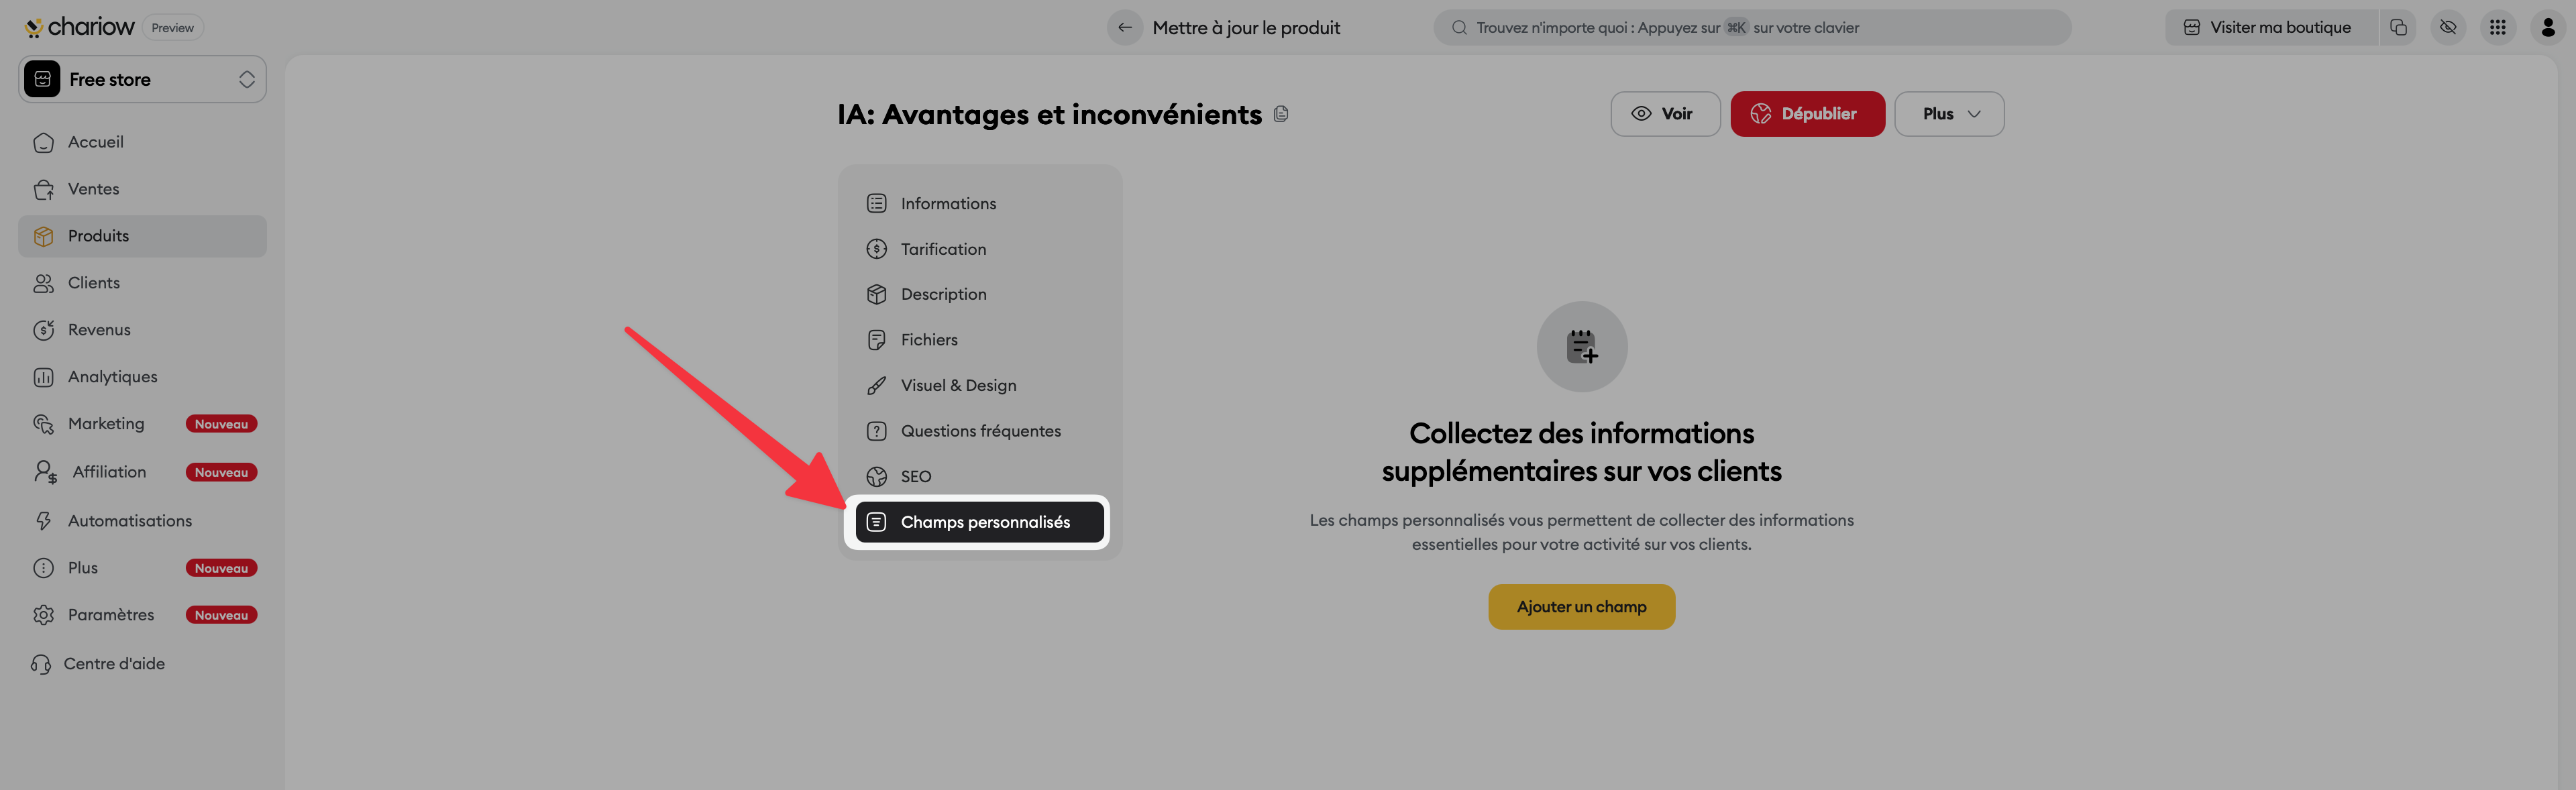Screen dimensions: 2576x790
Task: Open the apps grid icon
Action: tap(2497, 28)
